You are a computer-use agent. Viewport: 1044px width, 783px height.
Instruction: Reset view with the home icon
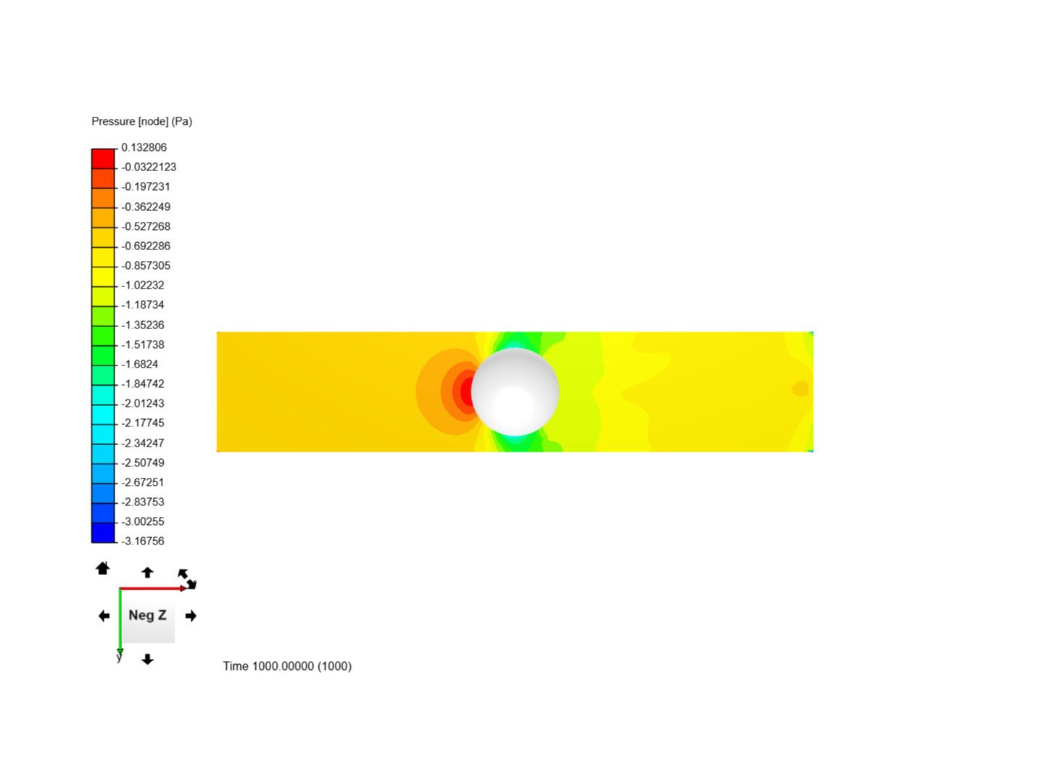[102, 568]
